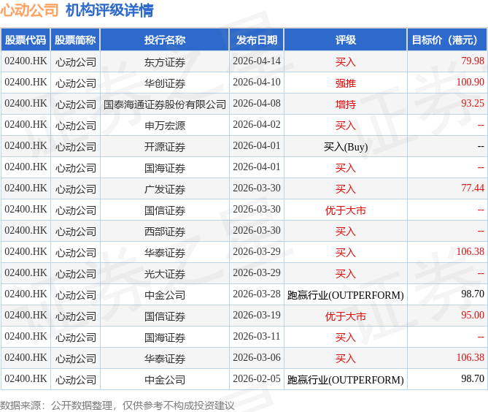The height and width of the screenshot is (412, 488).
Task: Click the date 2026-03-28
Action: pyautogui.click(x=257, y=294)
